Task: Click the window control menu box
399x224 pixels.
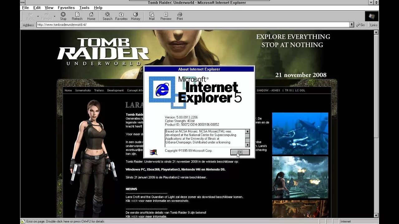Action: click(23, 2)
